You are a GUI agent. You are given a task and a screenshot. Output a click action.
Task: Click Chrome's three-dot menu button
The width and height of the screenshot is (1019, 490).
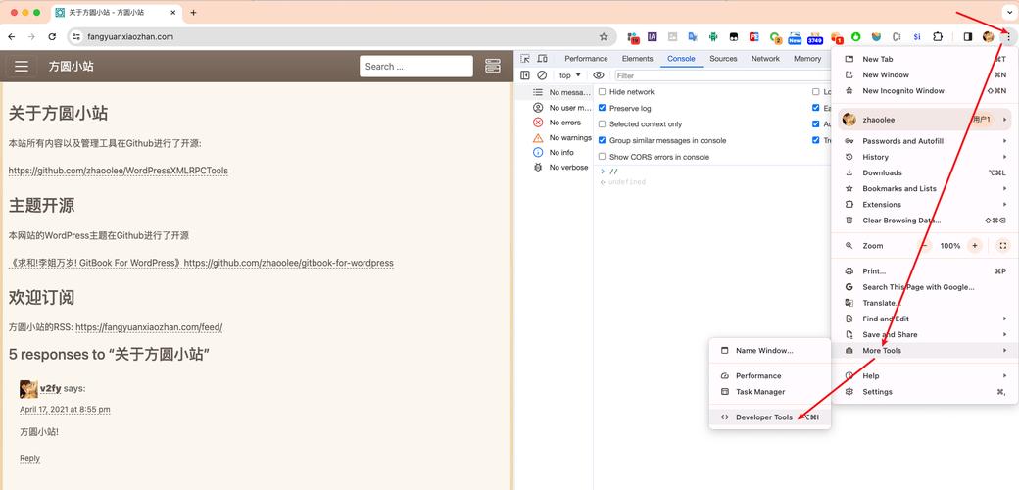[1008, 37]
